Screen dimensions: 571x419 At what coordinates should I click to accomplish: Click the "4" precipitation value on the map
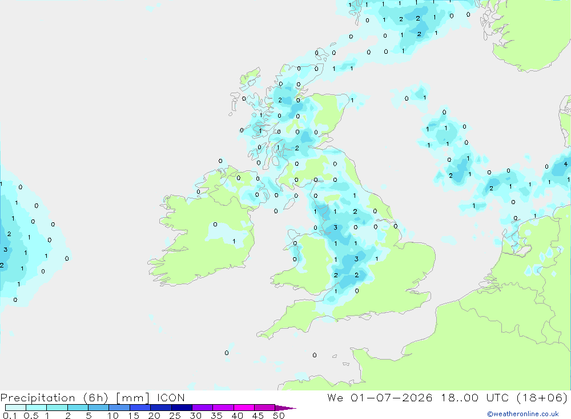tap(565, 164)
